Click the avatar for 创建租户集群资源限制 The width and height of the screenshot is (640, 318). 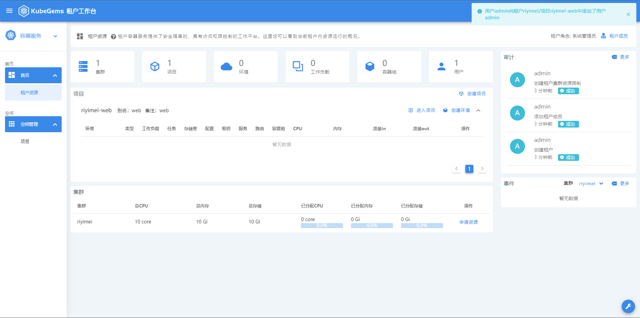517,80
